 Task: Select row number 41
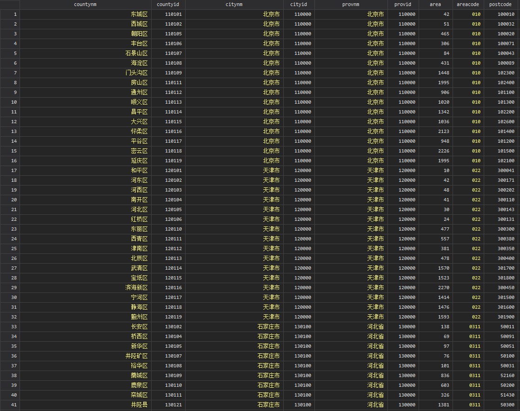10,404
